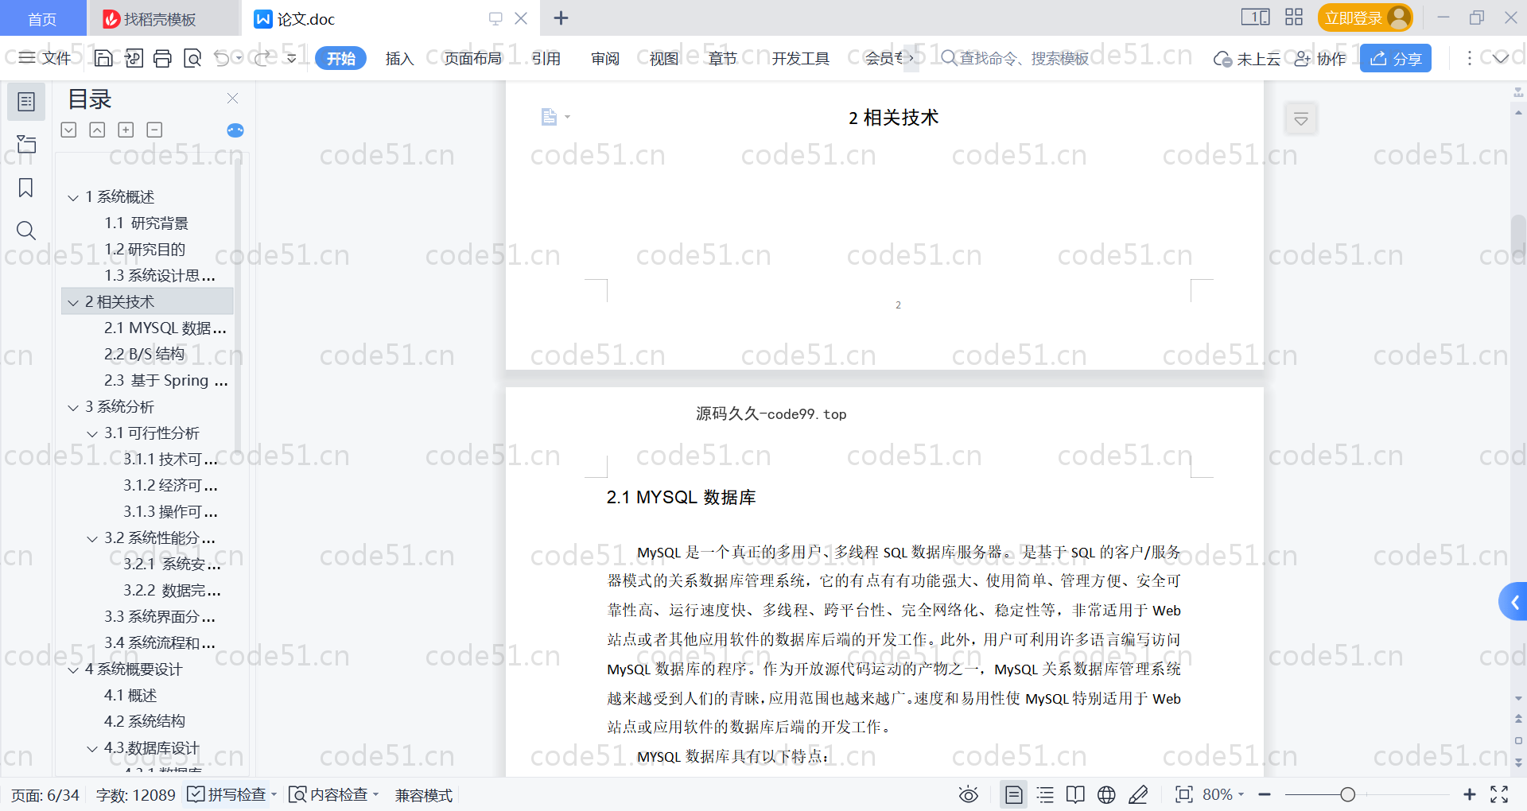The height and width of the screenshot is (811, 1527).
Task: Close the 目录 navigation pane
Action: 233,98
